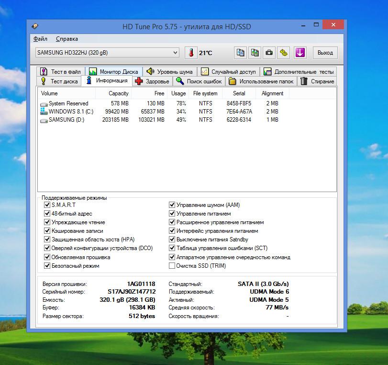This screenshot has width=388, height=365.
Task: Toggle the S.M.A.R.T checkbox
Action: point(47,205)
